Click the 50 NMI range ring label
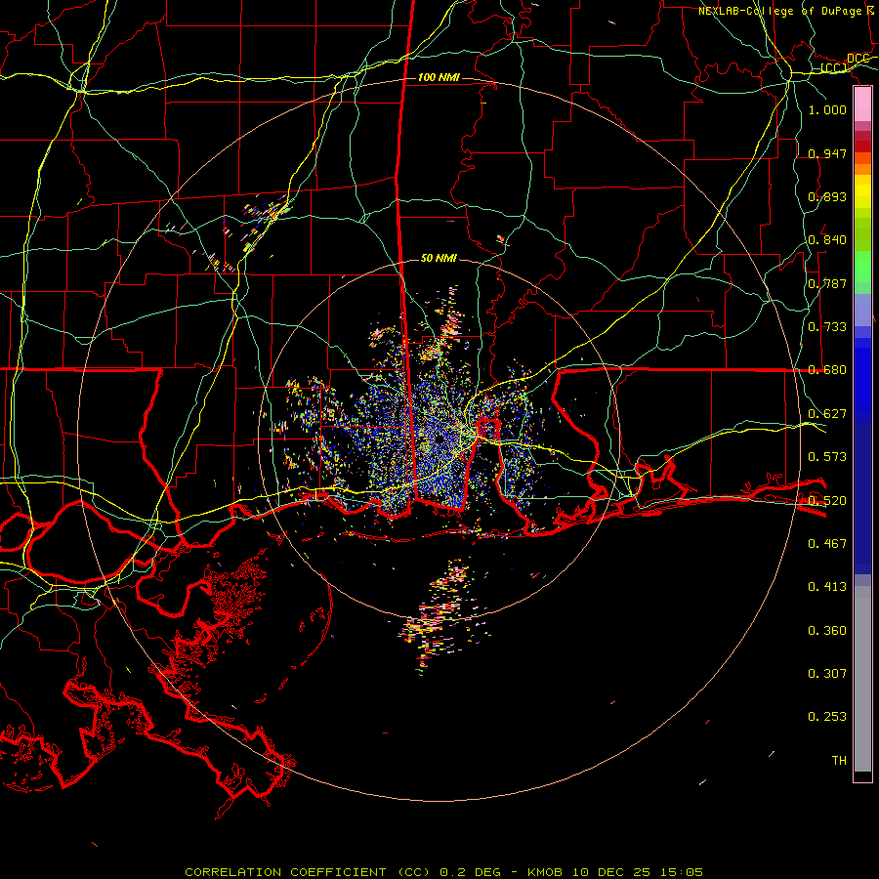The image size is (879, 879). (439, 258)
